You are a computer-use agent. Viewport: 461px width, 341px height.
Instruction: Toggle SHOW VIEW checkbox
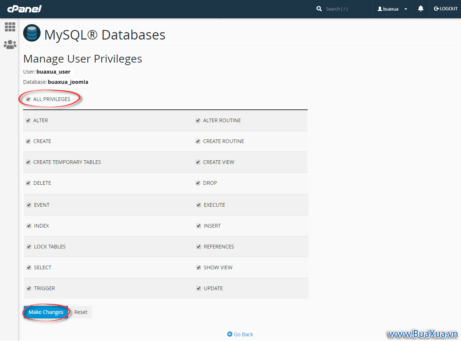[199, 267]
